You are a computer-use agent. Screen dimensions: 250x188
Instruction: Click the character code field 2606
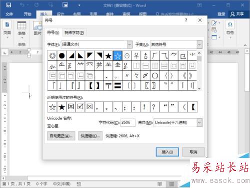[128, 123]
